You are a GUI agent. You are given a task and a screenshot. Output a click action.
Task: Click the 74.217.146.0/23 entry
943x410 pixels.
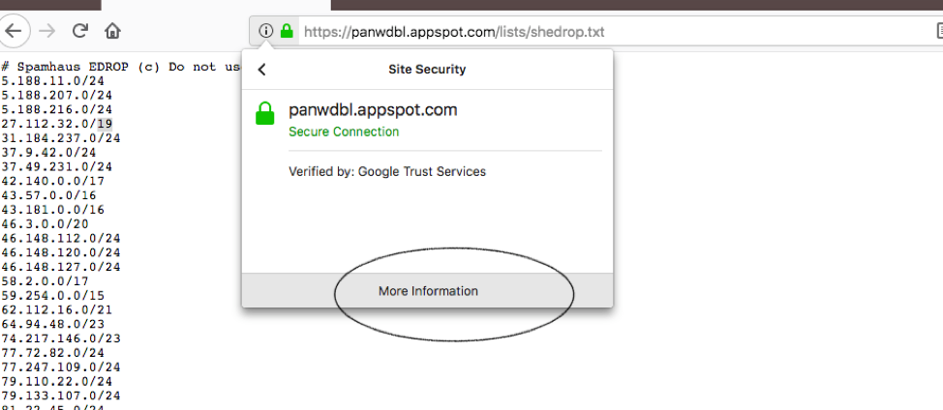pos(61,338)
